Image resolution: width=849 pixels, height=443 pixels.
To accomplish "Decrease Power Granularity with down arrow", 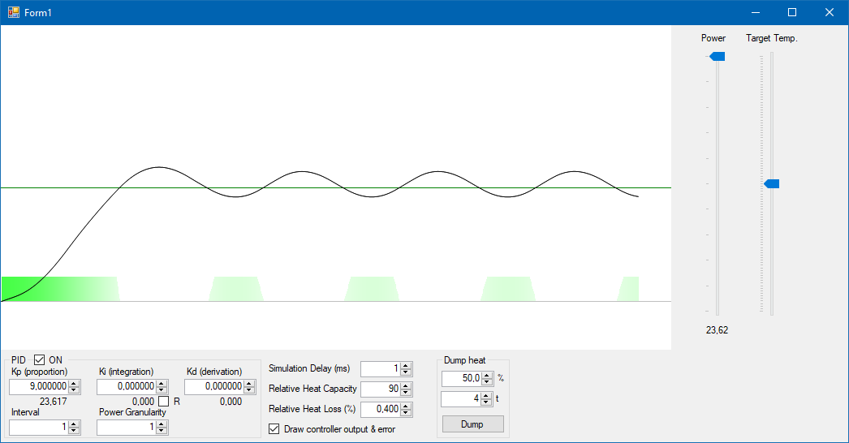I will tap(162, 431).
